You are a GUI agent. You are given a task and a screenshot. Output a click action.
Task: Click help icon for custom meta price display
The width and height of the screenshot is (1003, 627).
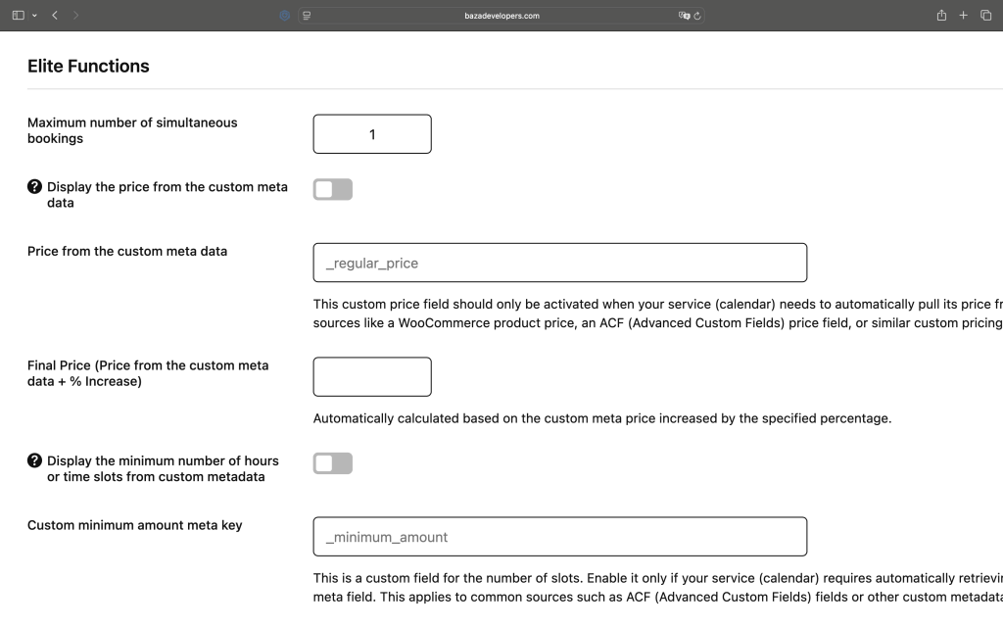pos(34,186)
